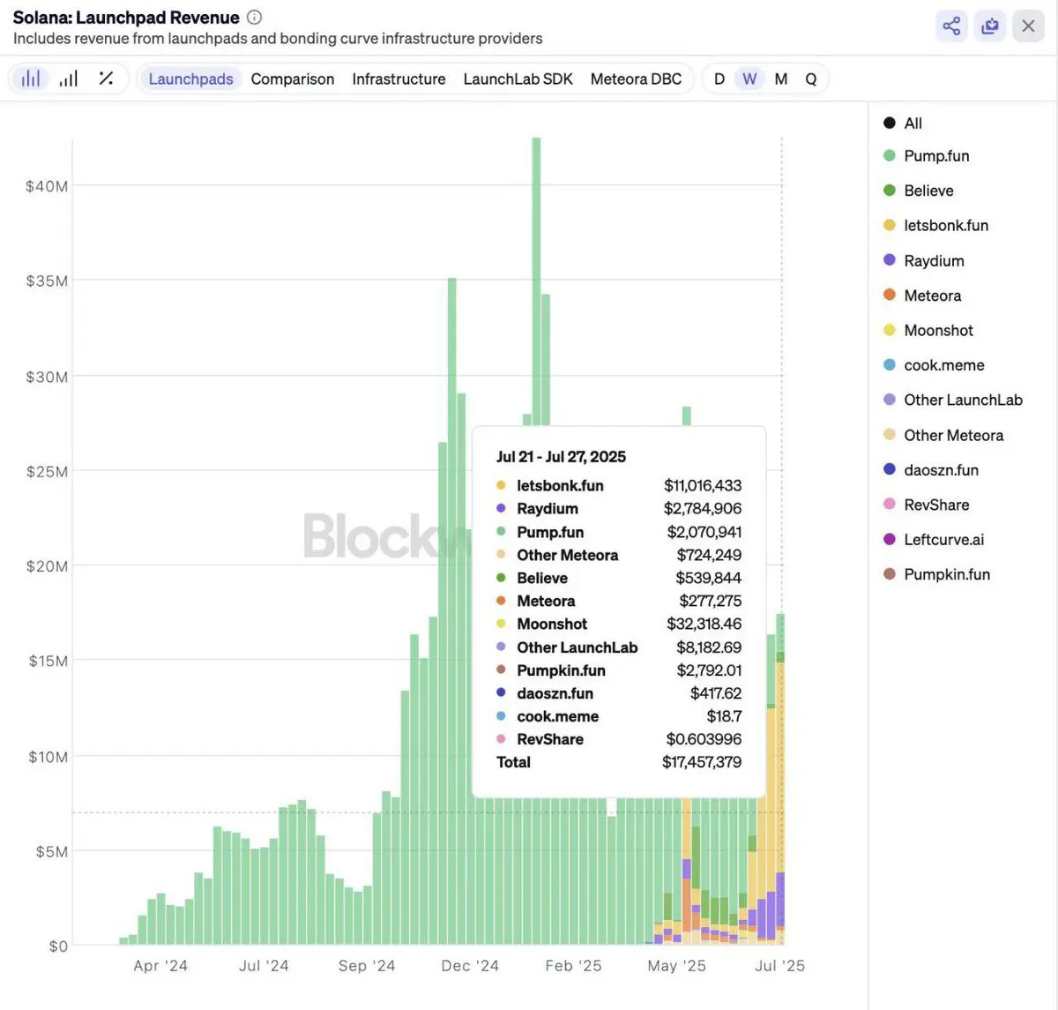Viewport: 1058px width, 1010px height.
Task: Click the info icon beside Launchpad Revenue title
Action: (254, 17)
